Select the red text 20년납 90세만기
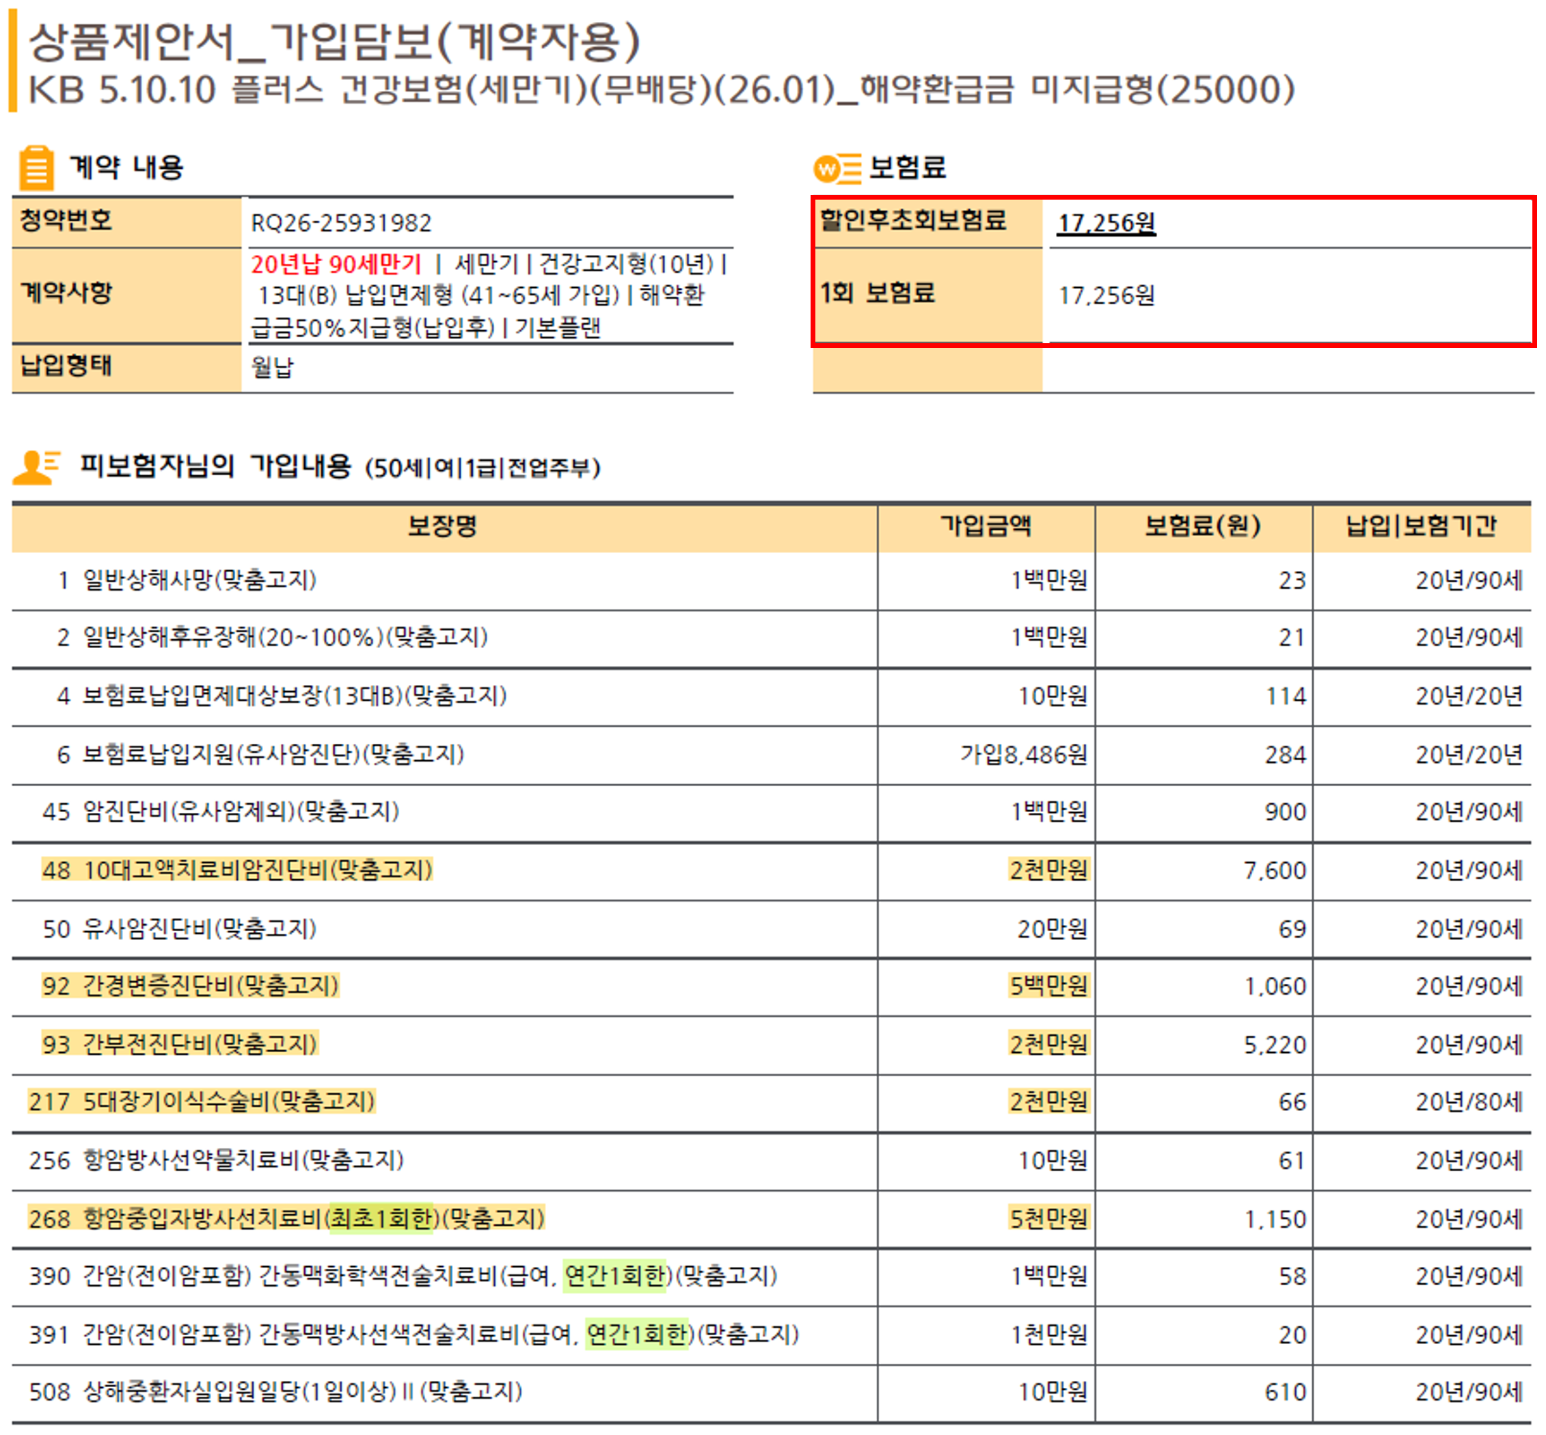This screenshot has height=1435, width=1546. [x=336, y=264]
